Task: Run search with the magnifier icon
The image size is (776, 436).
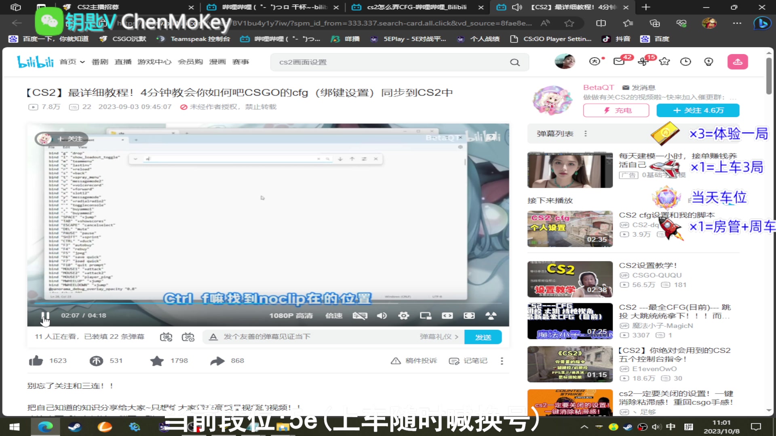Action: 515,62
